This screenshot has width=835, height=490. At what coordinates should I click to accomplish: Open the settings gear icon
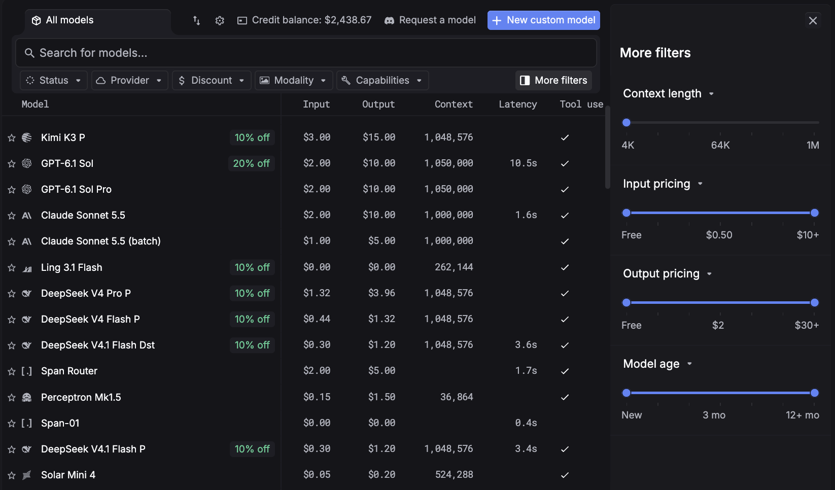tap(220, 20)
